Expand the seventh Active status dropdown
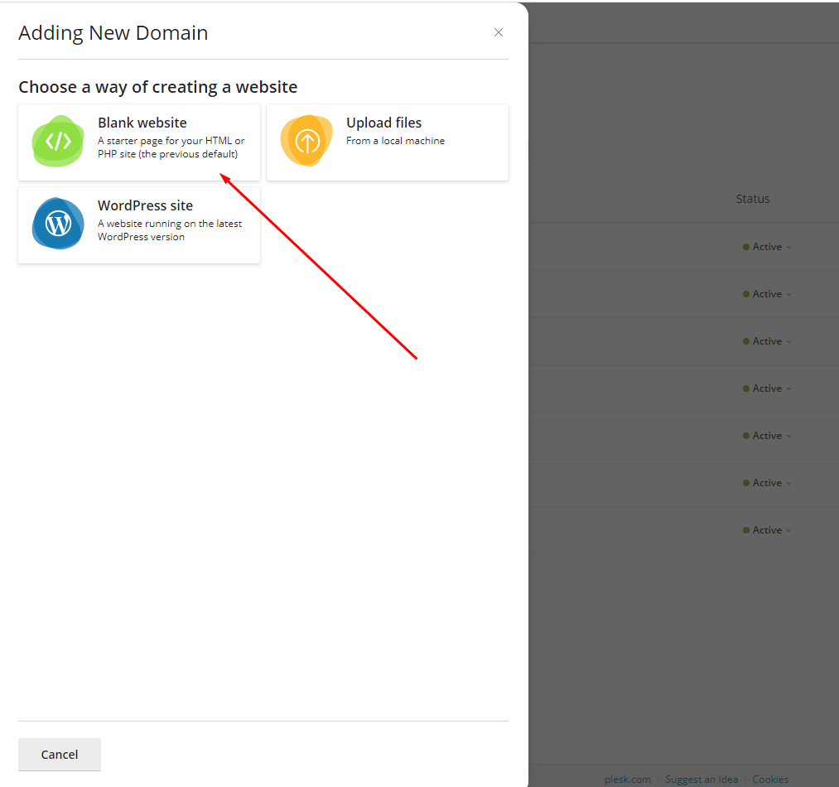This screenshot has width=839, height=787. [767, 530]
